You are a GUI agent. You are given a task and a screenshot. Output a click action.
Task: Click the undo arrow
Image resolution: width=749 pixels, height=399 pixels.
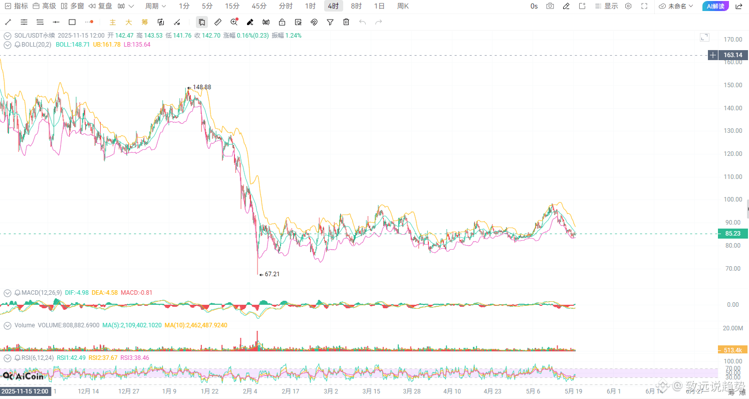click(x=363, y=22)
